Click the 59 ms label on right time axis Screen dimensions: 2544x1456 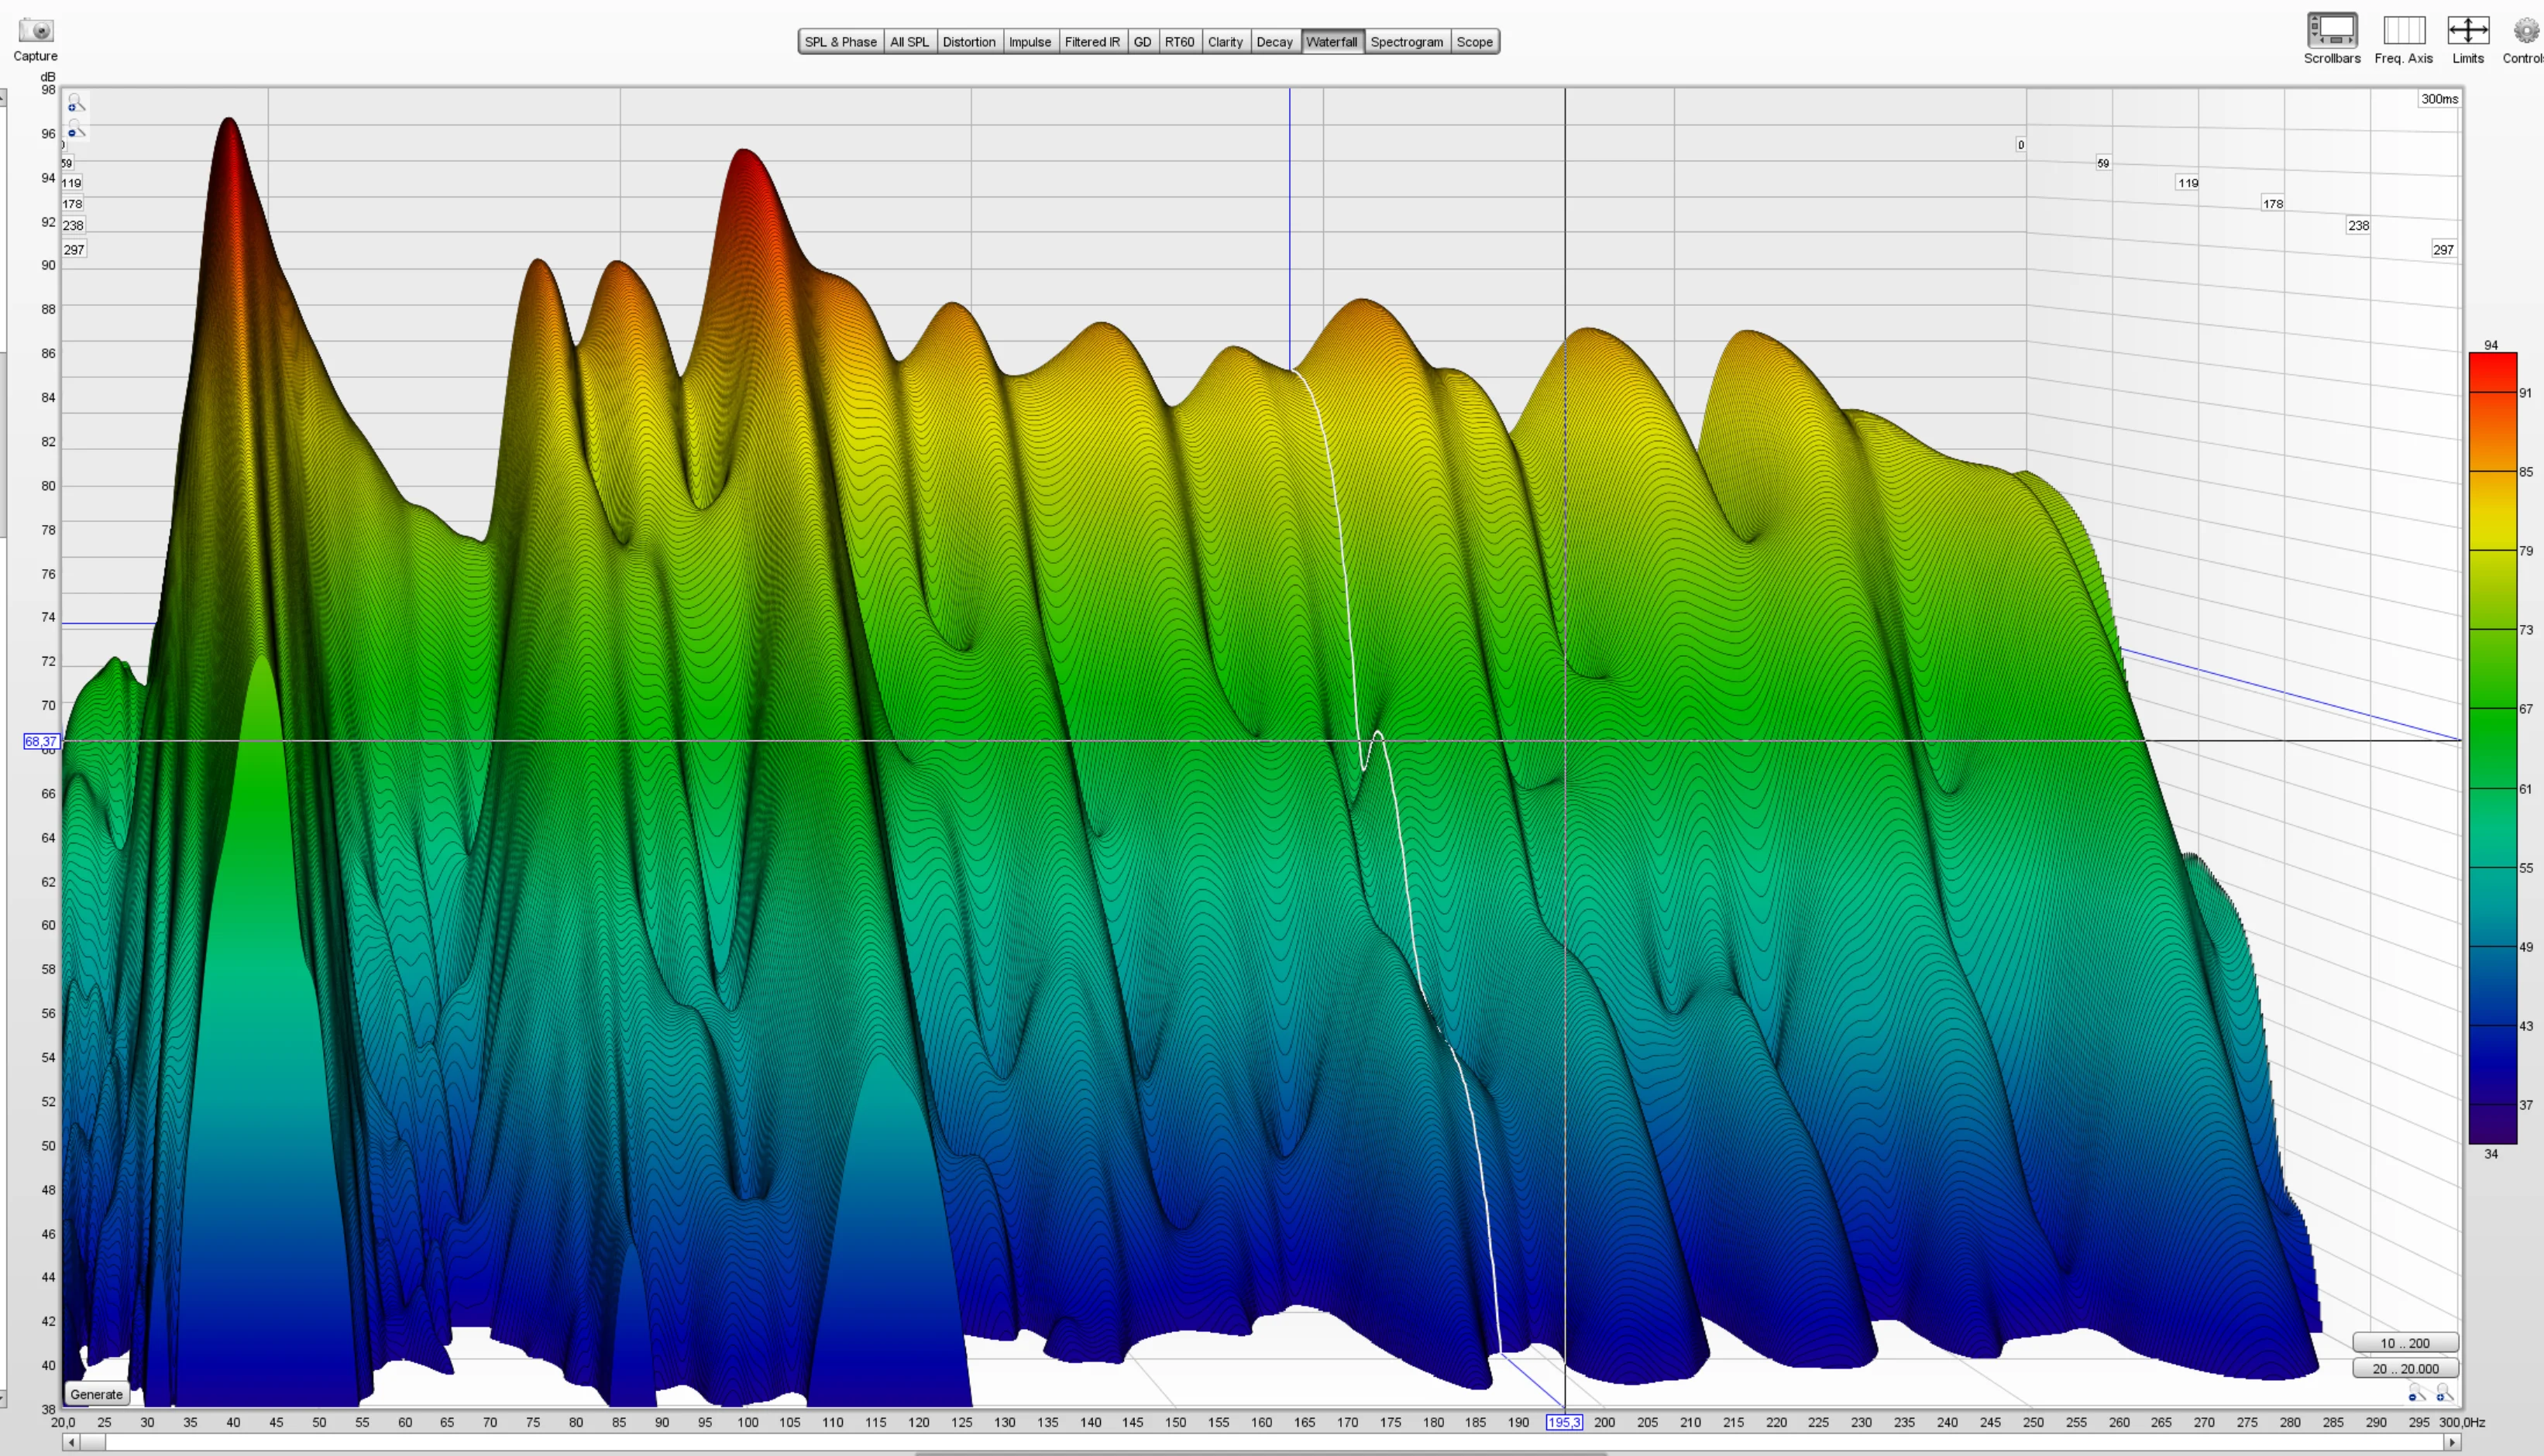click(x=2103, y=163)
